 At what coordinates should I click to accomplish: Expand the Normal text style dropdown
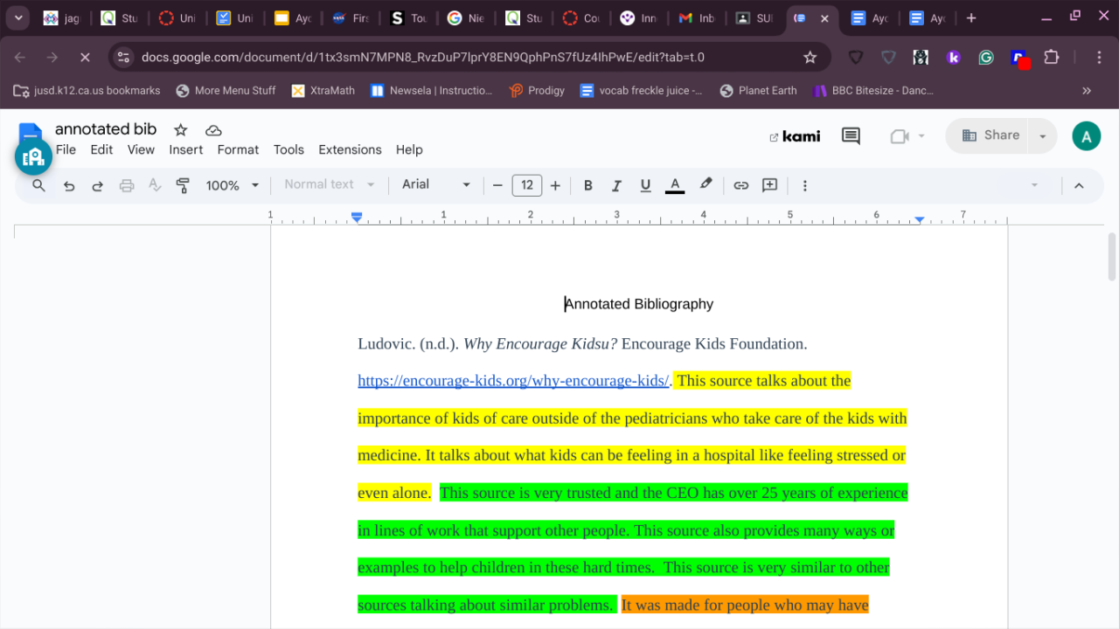pos(330,185)
